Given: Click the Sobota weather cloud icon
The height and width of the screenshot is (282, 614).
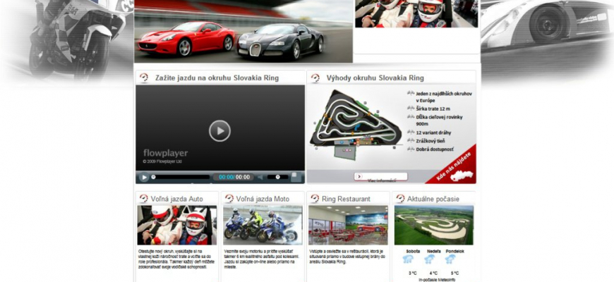Looking at the screenshot, I should point(409,259).
